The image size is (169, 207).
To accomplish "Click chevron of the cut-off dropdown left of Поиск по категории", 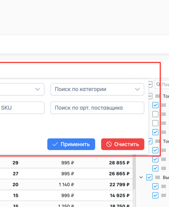I will pos(38,89).
